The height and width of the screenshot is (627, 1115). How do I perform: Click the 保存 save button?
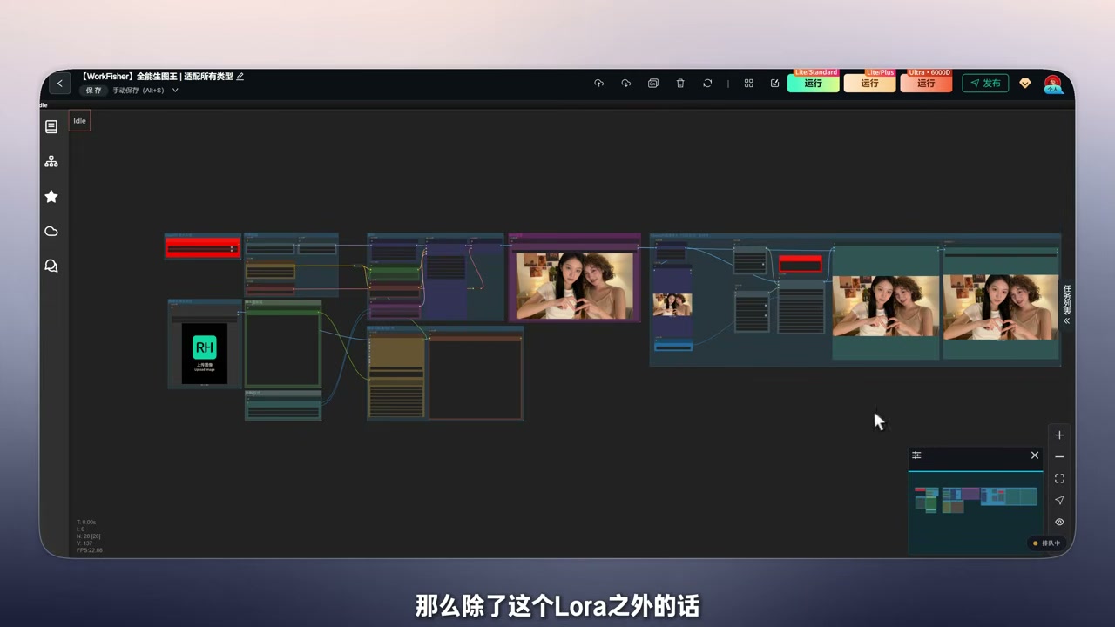(x=93, y=91)
